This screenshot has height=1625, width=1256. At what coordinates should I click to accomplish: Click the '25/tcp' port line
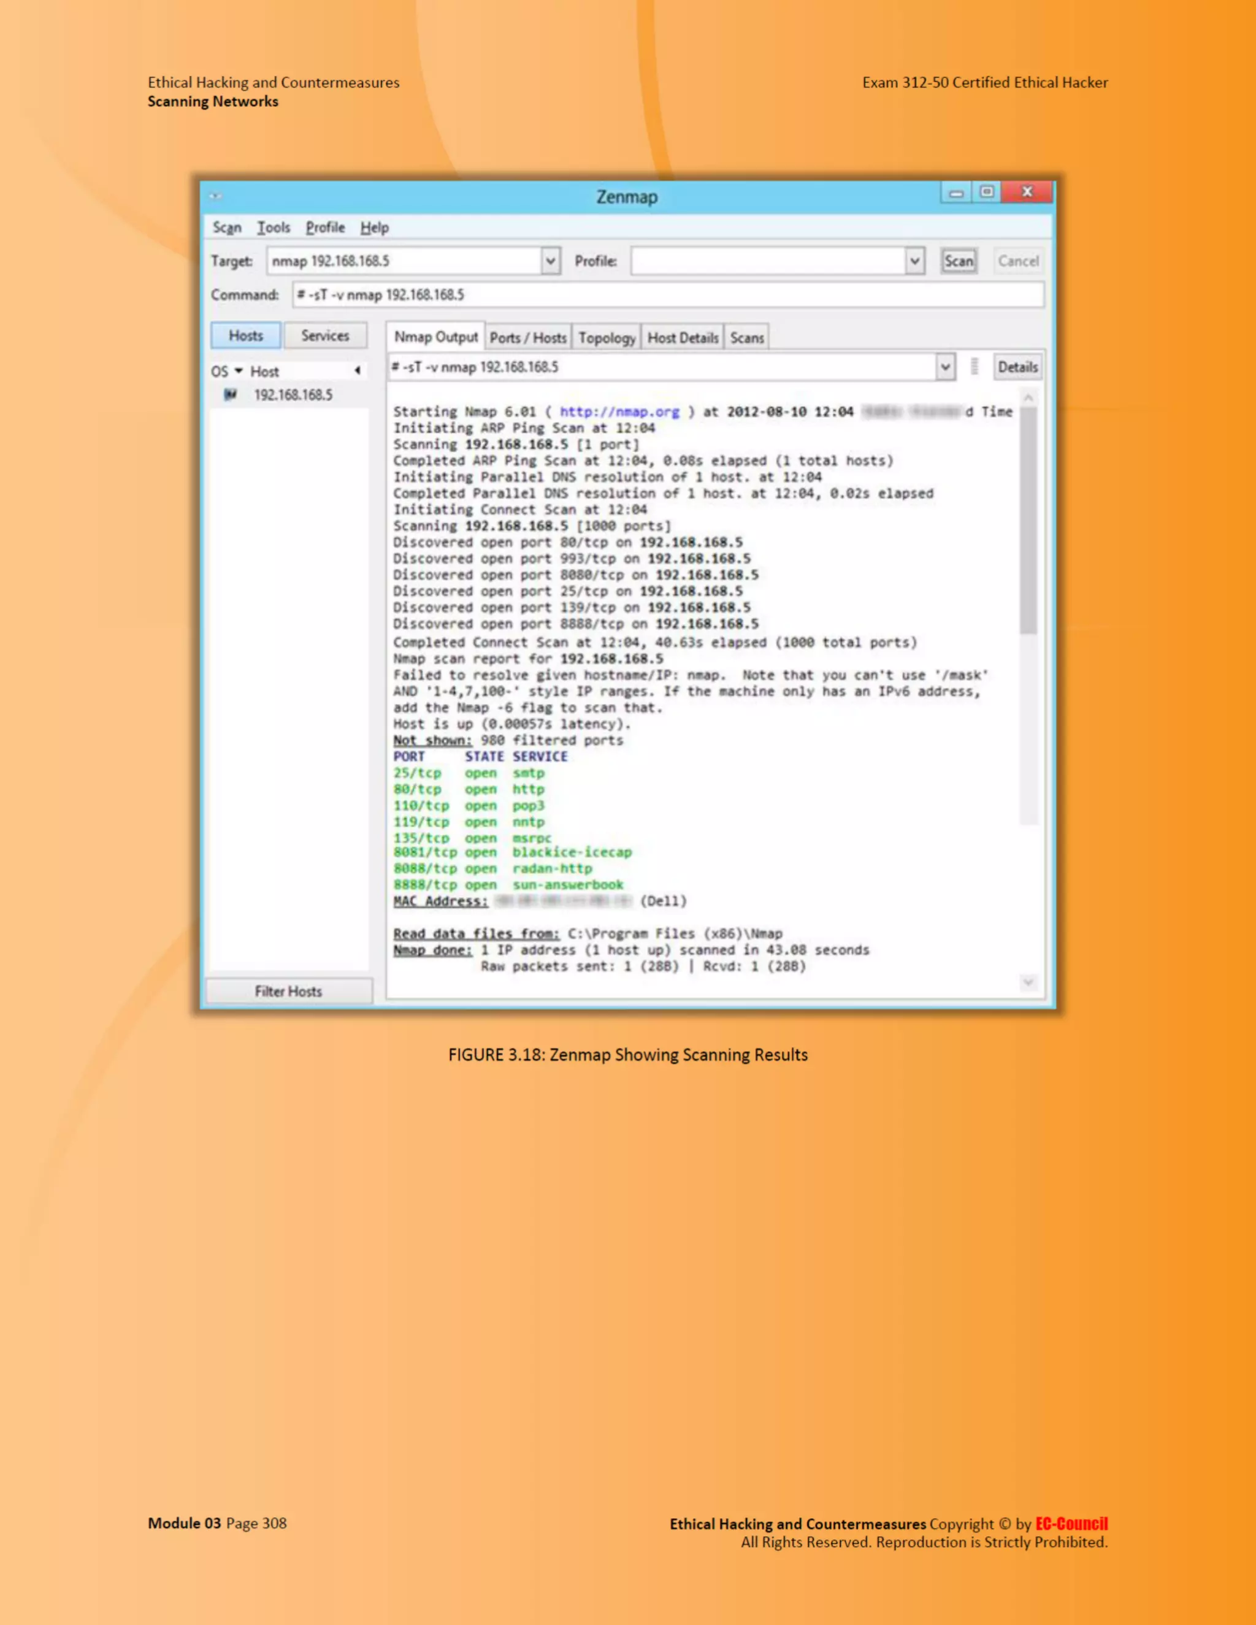point(469,773)
